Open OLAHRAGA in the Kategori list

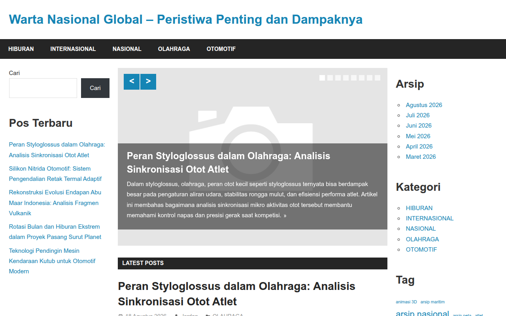422,239
